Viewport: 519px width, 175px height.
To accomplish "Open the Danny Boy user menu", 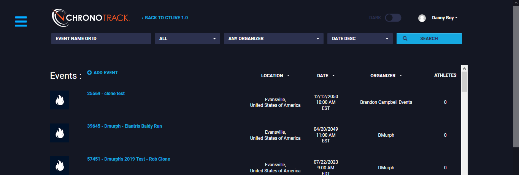I will click(x=444, y=18).
